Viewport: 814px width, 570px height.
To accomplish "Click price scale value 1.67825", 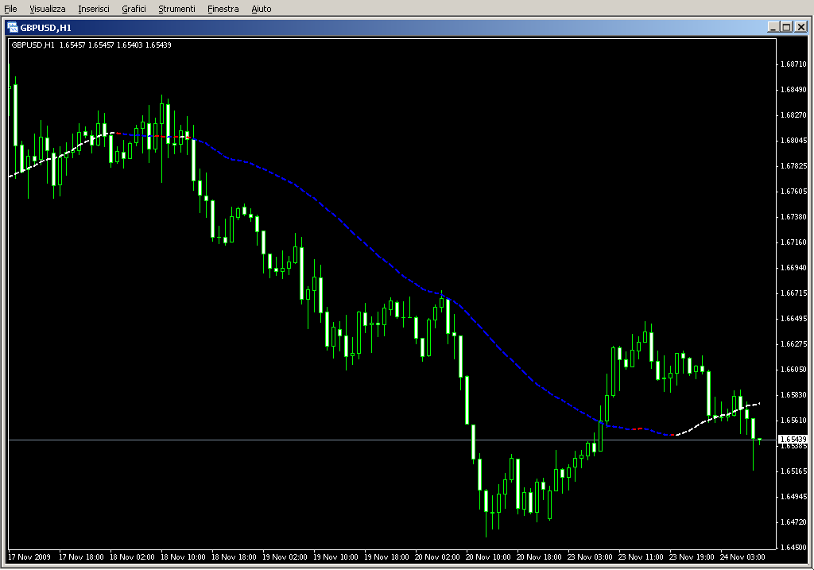I will (x=794, y=166).
